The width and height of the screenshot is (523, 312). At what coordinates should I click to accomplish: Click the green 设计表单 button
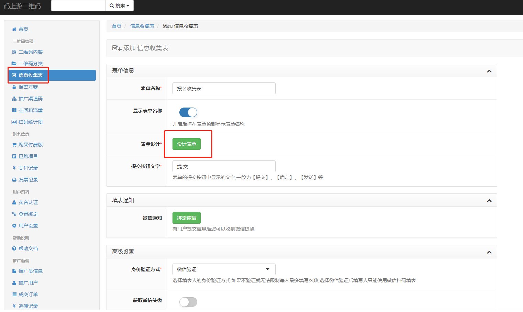tap(186, 144)
